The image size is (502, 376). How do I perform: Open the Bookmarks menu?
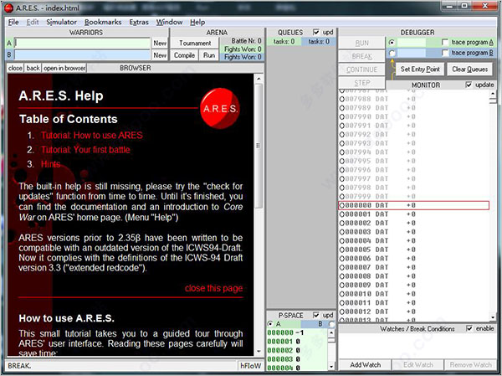pos(103,22)
